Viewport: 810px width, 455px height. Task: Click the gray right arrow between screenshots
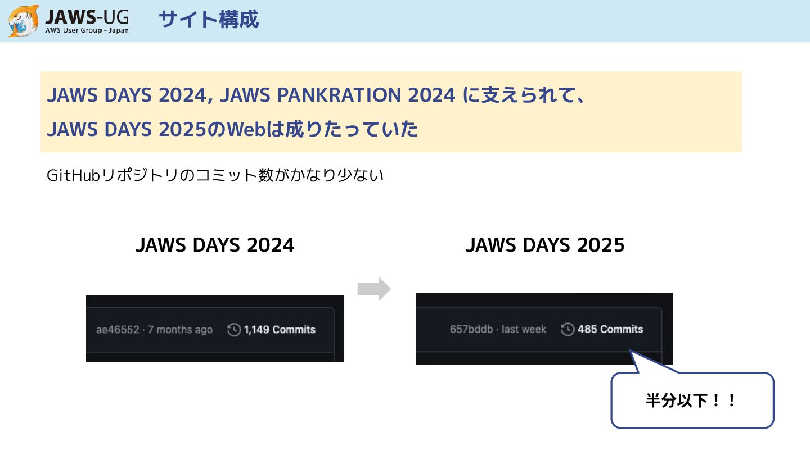(374, 289)
